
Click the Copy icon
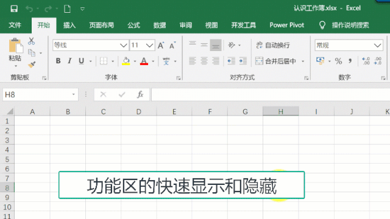point(32,53)
